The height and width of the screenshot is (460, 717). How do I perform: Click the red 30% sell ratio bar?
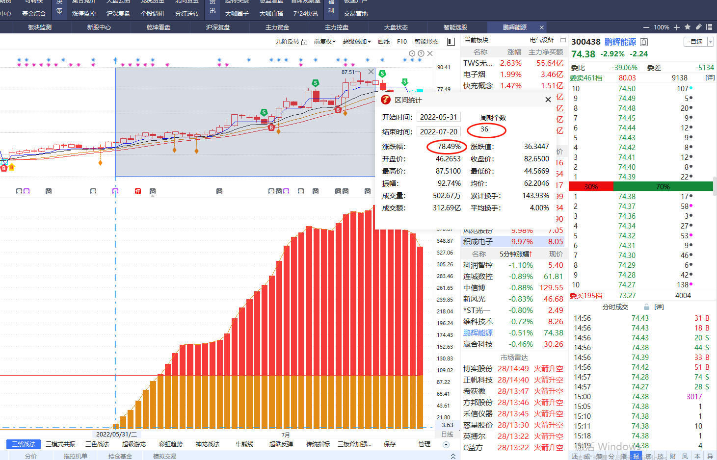point(591,187)
